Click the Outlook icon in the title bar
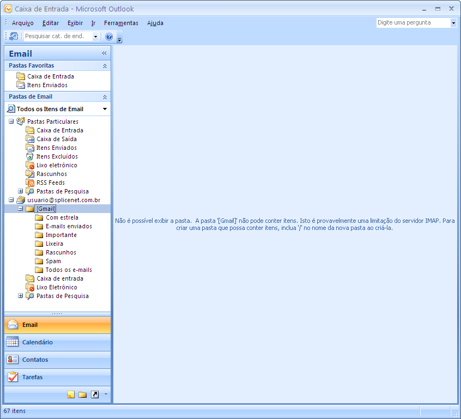 (x=8, y=9)
